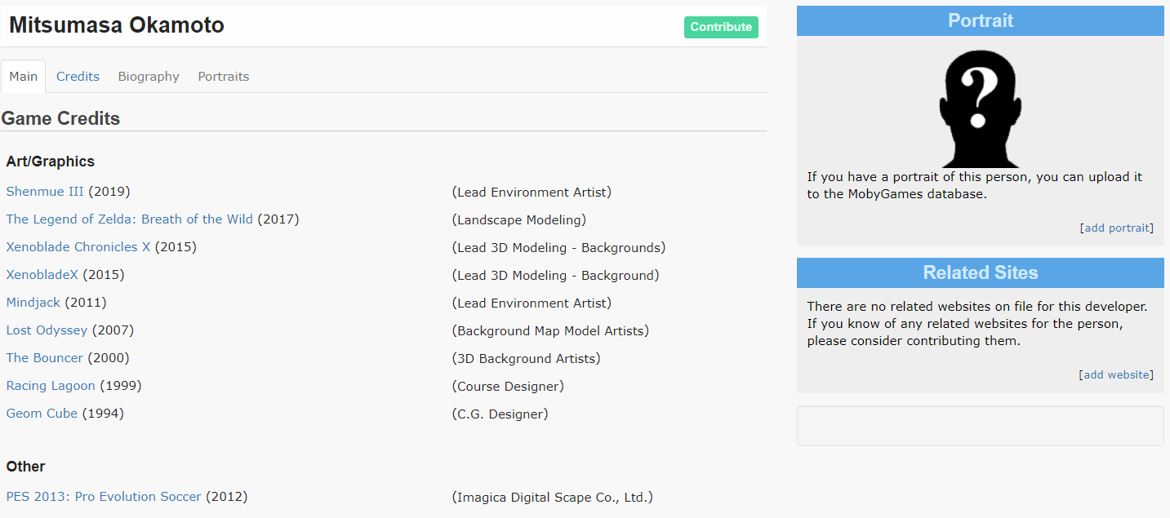Click the Mindjack (Lead Environment Artist) role text
The width and height of the screenshot is (1170, 518).
pyautogui.click(x=532, y=303)
